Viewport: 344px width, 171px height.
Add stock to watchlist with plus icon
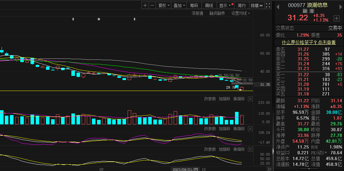tap(337, 18)
